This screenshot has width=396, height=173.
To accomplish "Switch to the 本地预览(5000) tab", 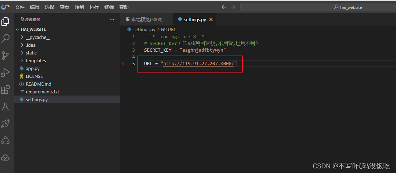I will [147, 20].
